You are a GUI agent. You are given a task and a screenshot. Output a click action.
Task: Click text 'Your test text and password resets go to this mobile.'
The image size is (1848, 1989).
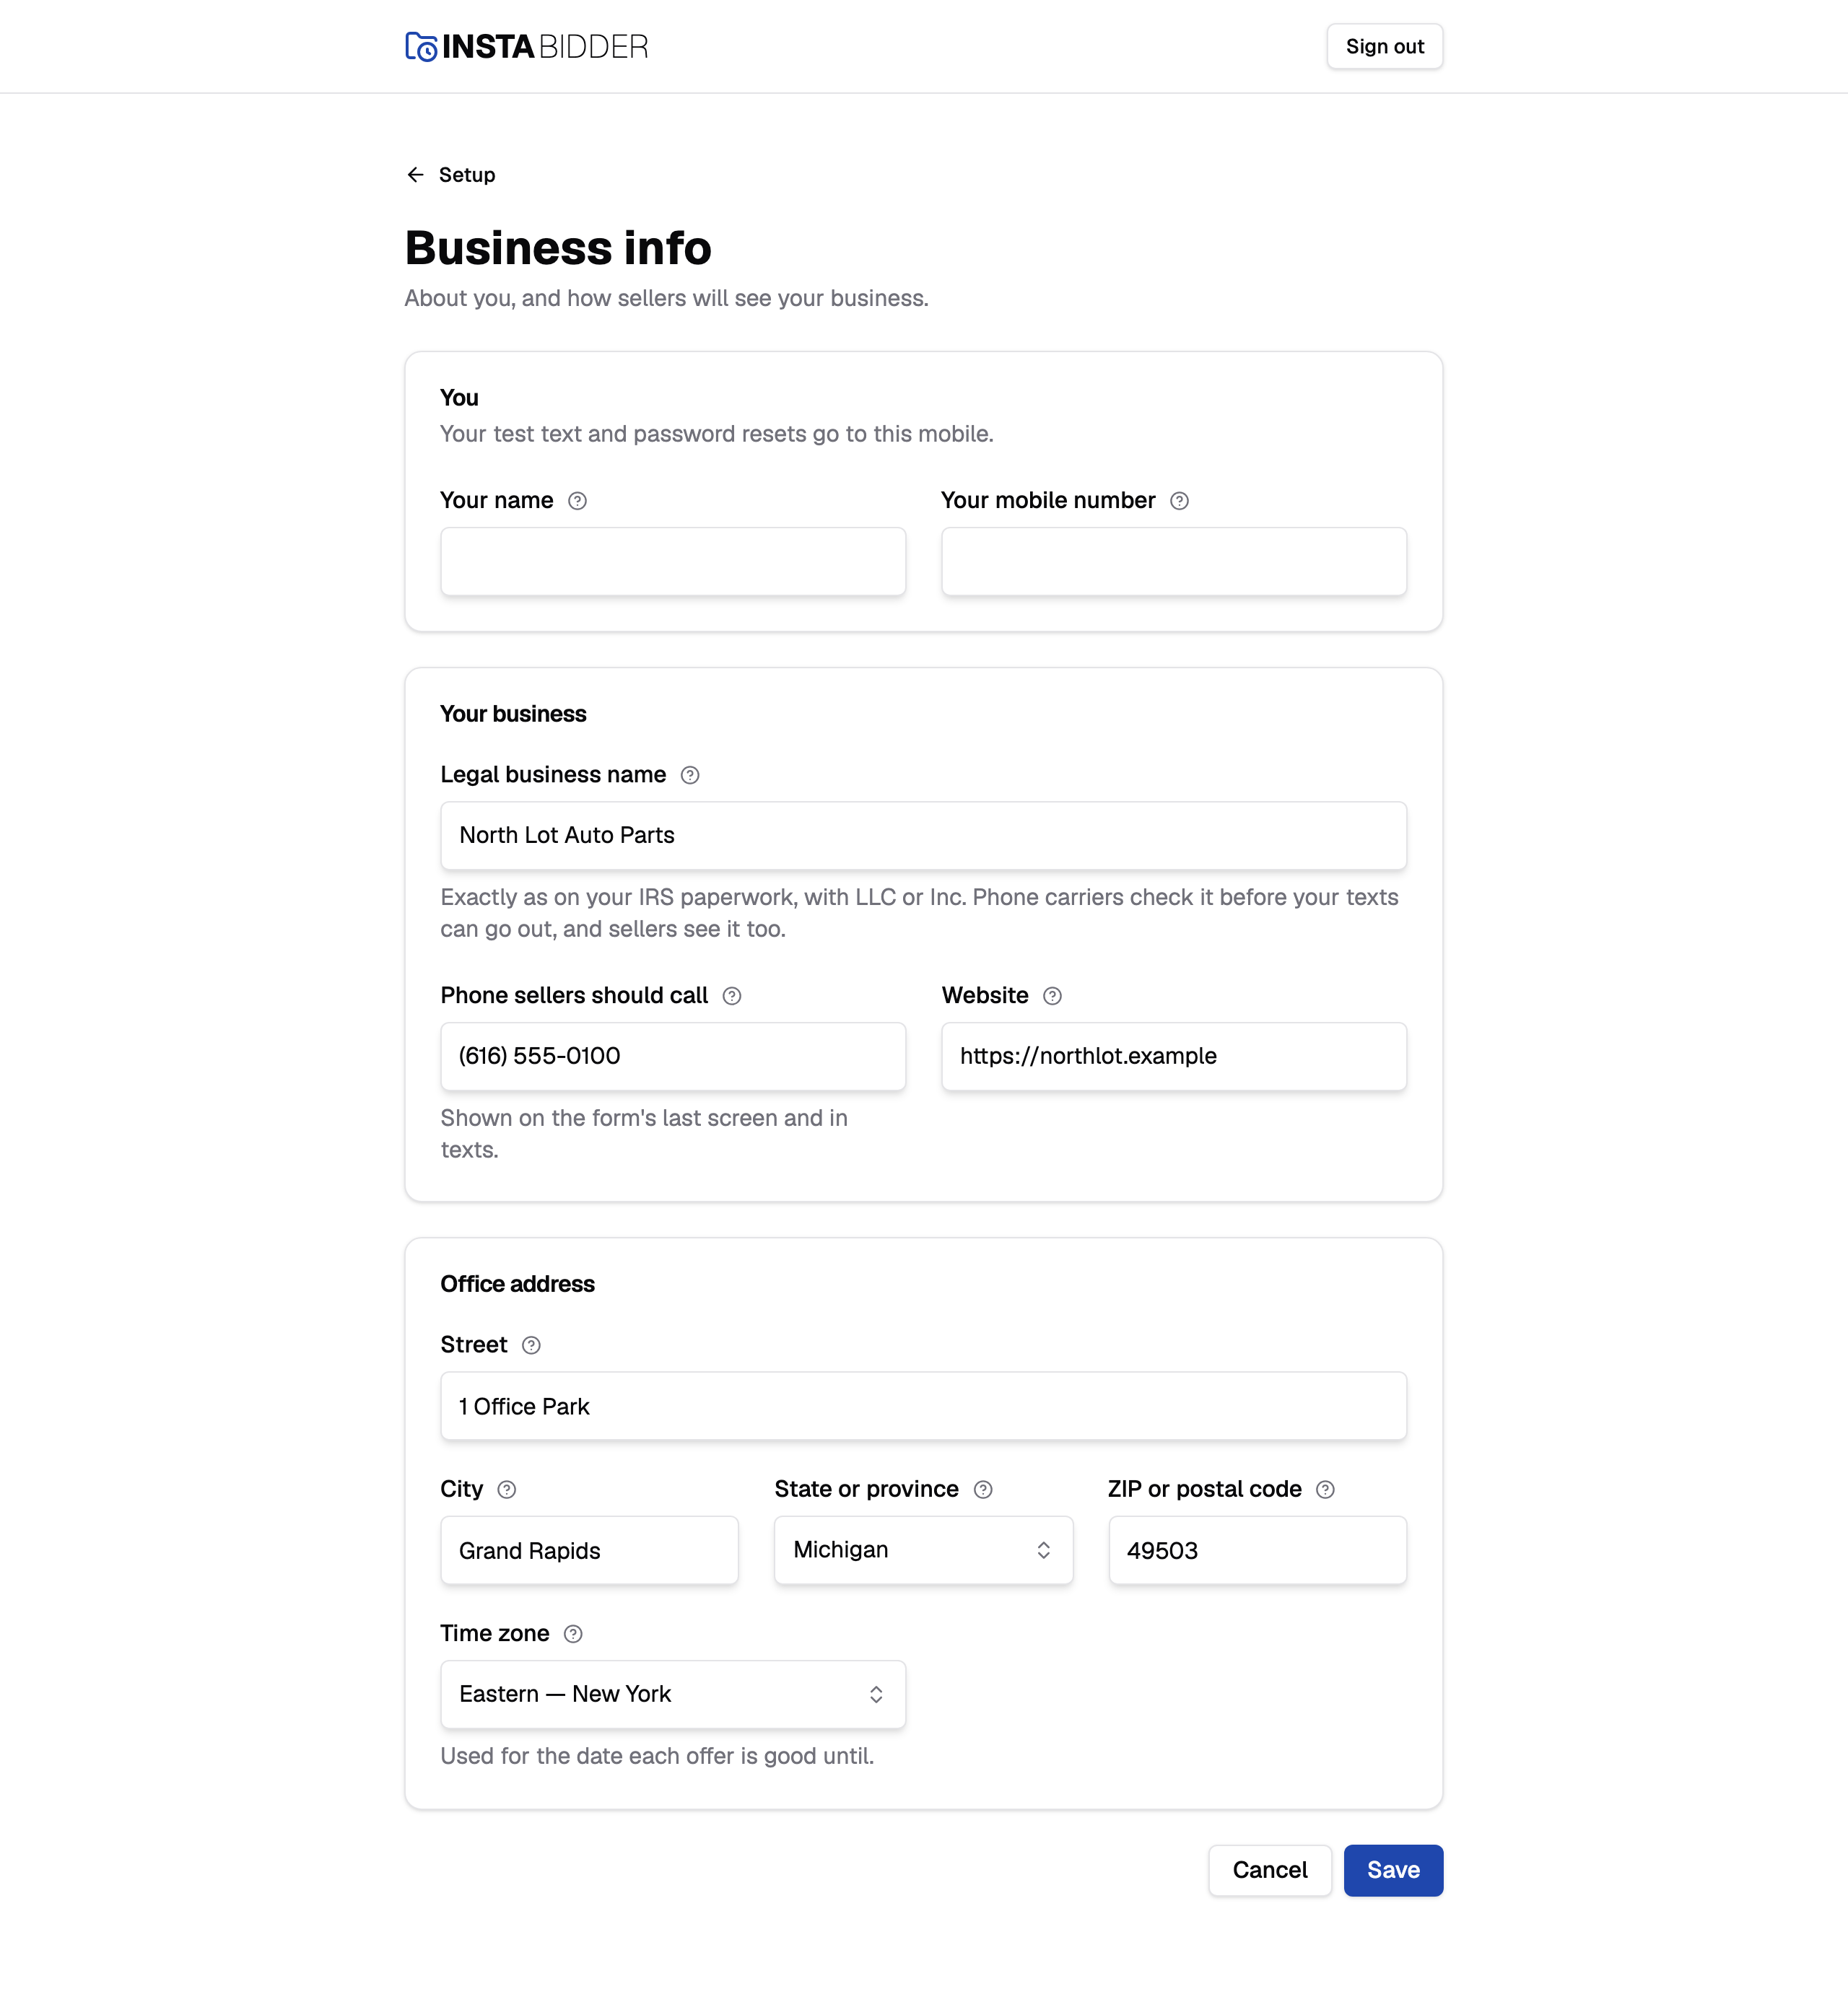click(717, 434)
